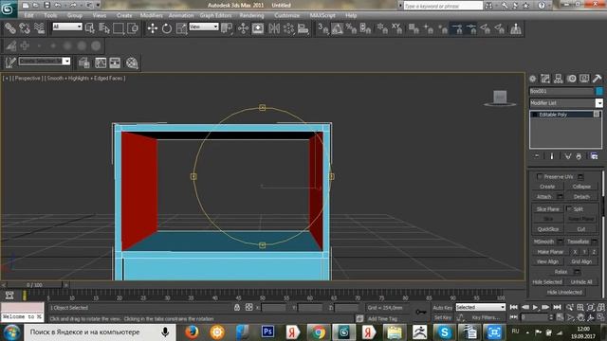This screenshot has height=341, width=607.
Task: Click the ViewCube in the perspective viewport
Action: click(x=500, y=97)
